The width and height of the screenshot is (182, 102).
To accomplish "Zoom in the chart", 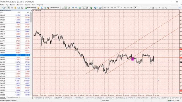I will 73,8.
